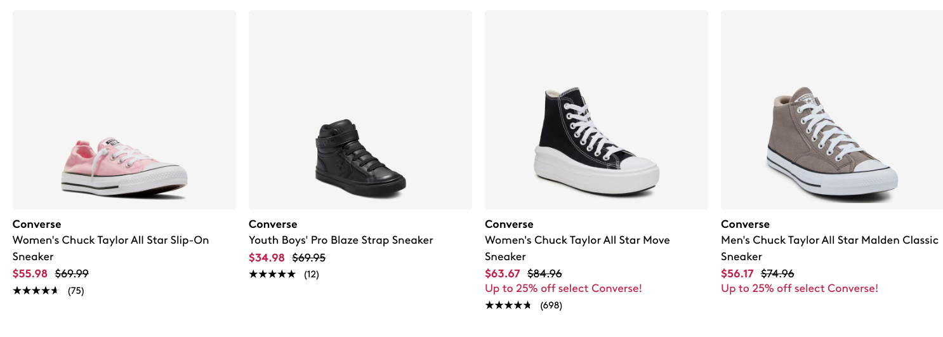Click the $34.98 sale price
Image resolution: width=943 pixels, height=337 pixels.
pos(267,258)
